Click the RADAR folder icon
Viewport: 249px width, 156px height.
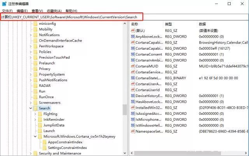(35, 86)
